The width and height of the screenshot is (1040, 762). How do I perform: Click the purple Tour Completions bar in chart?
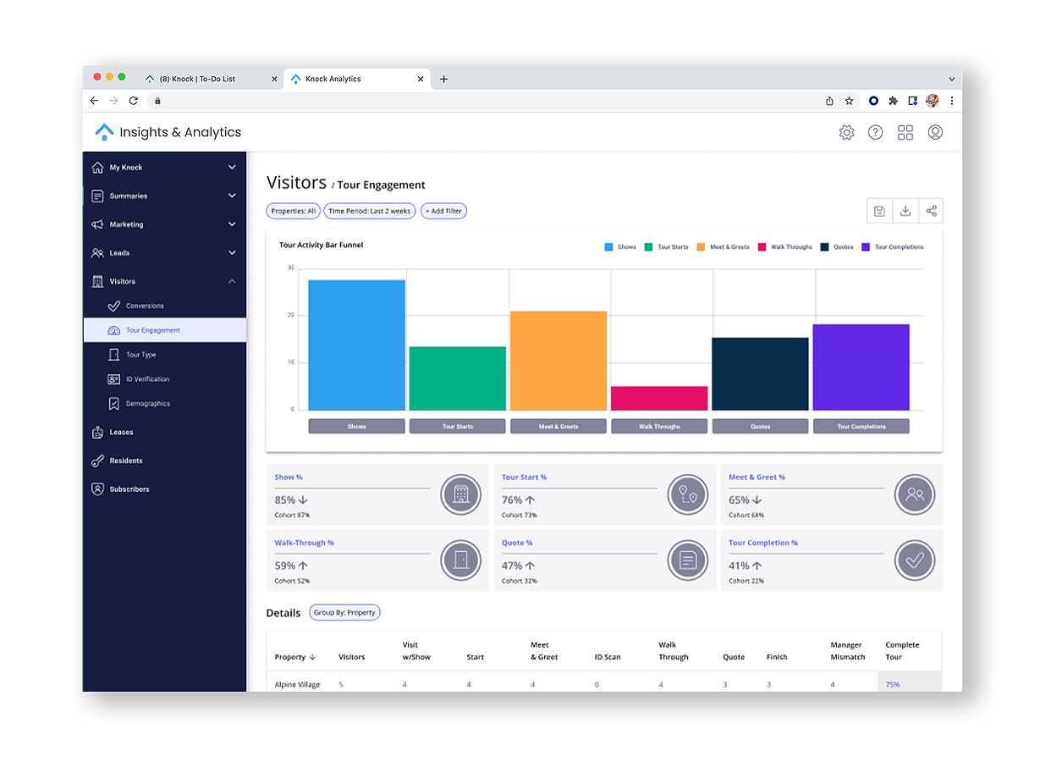point(861,367)
